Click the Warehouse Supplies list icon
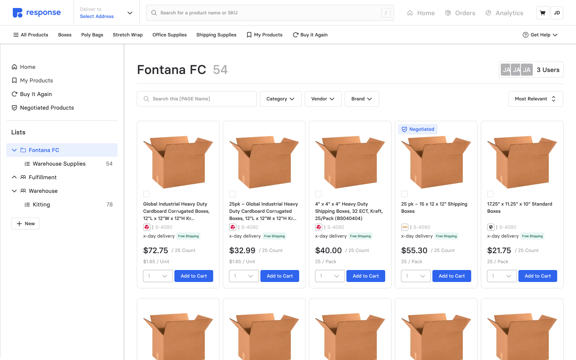 (27, 164)
